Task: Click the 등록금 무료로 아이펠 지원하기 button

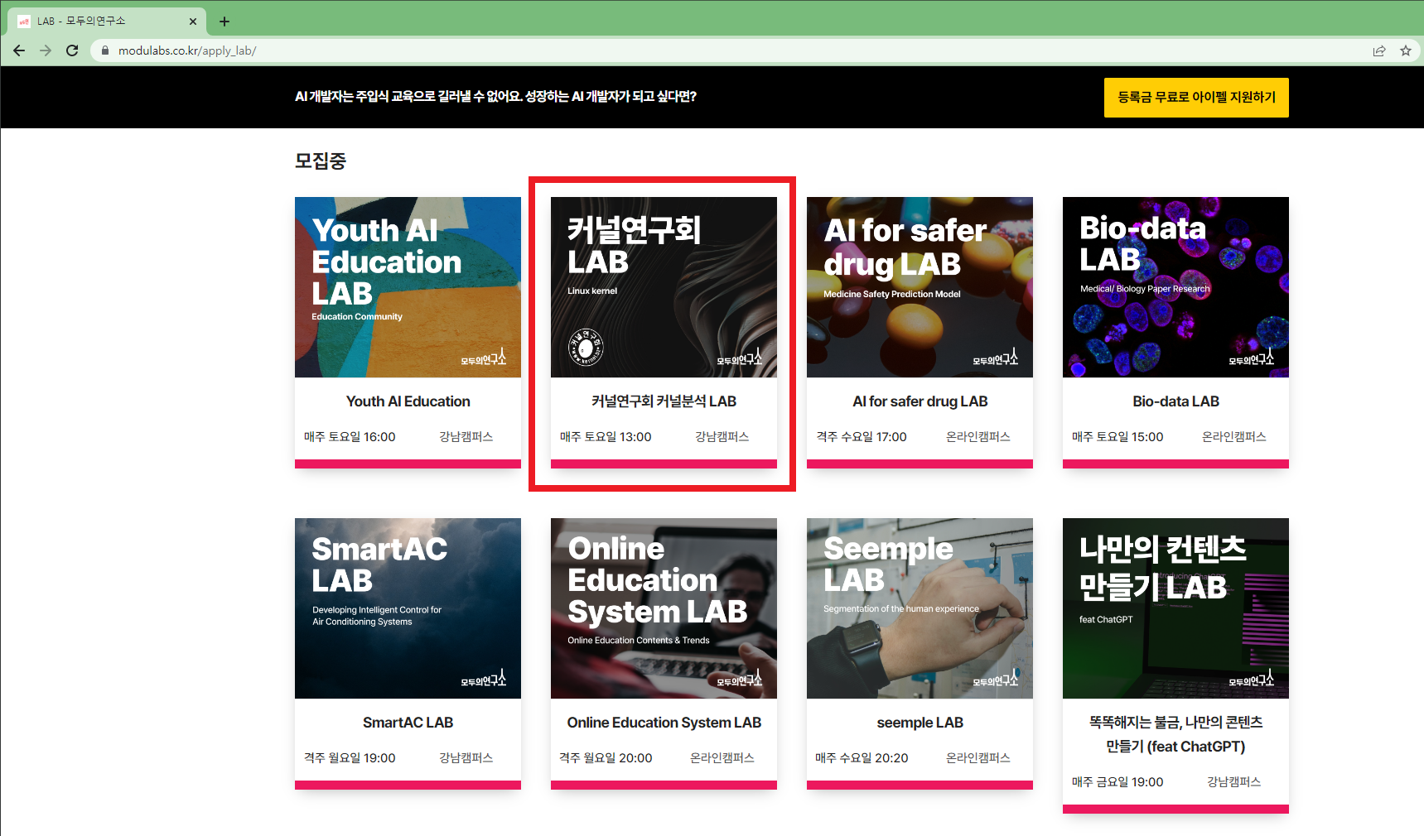Action: point(1196,98)
